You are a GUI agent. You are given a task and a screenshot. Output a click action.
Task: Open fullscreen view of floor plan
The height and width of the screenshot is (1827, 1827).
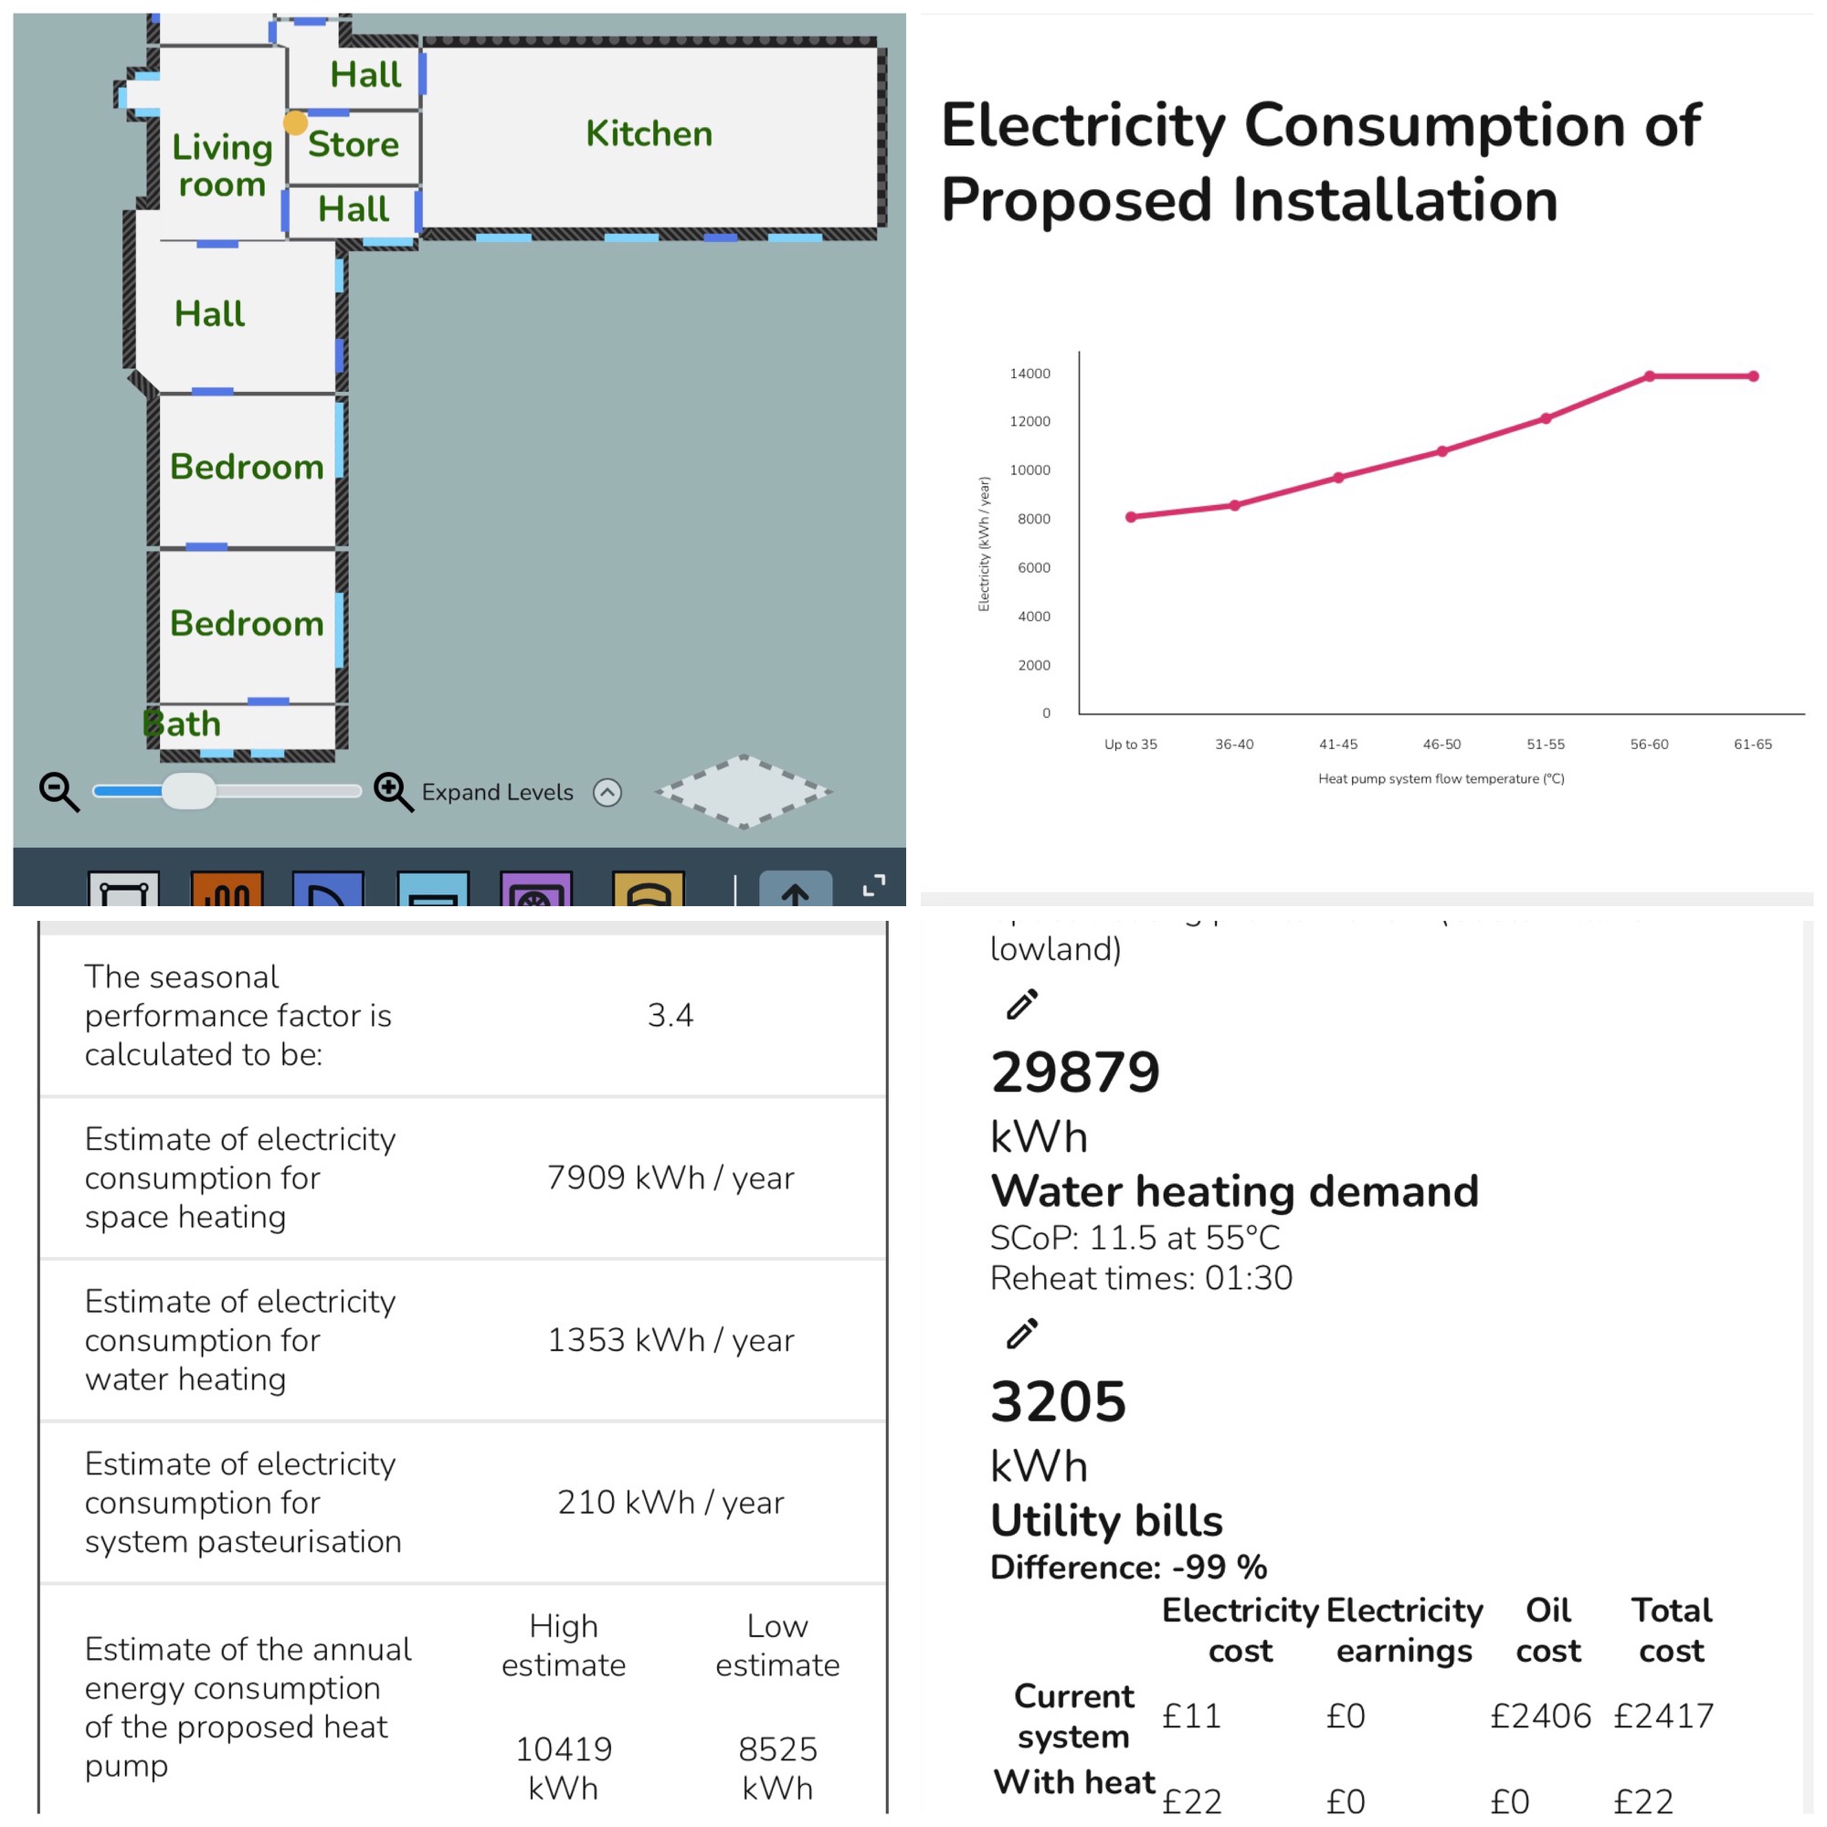pos(874,886)
